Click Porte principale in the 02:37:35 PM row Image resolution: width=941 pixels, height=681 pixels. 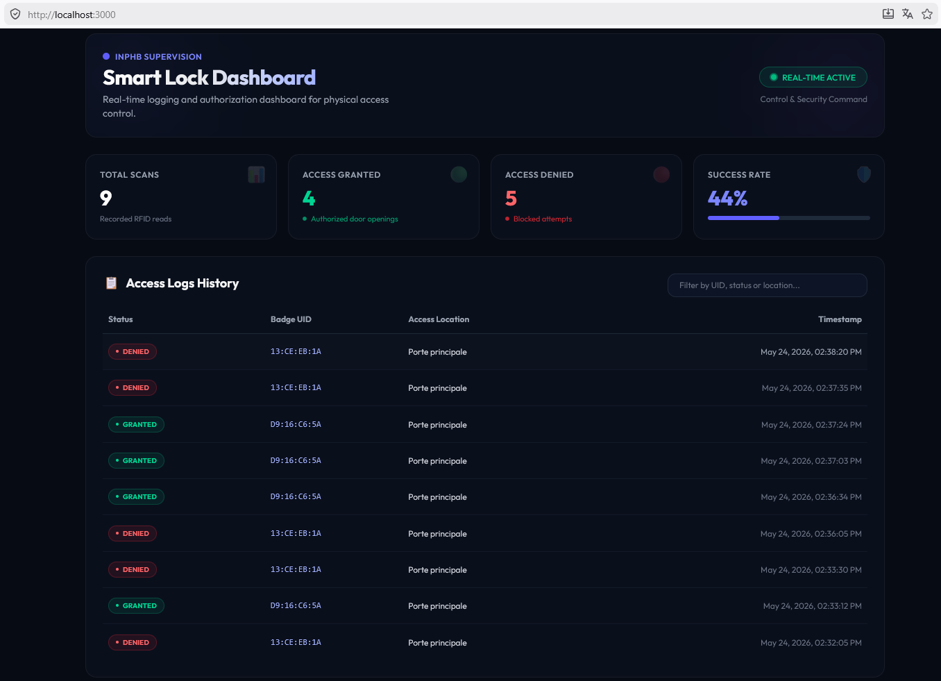coord(437,388)
